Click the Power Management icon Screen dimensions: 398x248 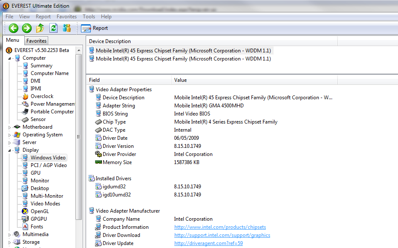[26, 104]
